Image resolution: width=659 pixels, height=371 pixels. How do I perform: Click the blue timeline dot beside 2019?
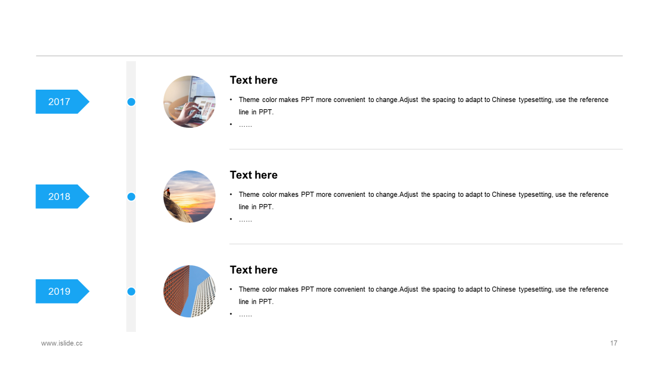tap(131, 292)
